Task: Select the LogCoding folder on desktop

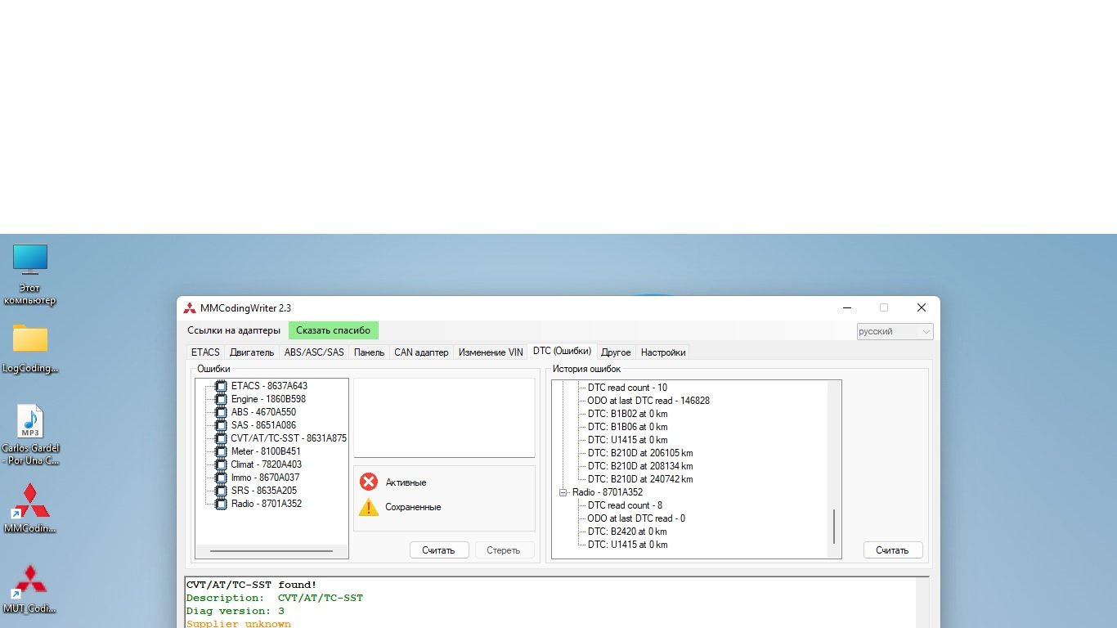Action: click(30, 348)
